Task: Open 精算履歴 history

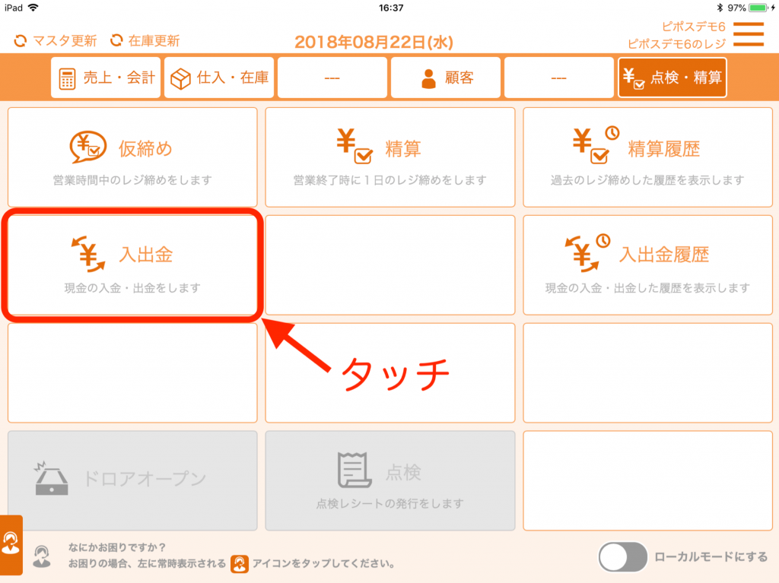Action: (x=647, y=157)
